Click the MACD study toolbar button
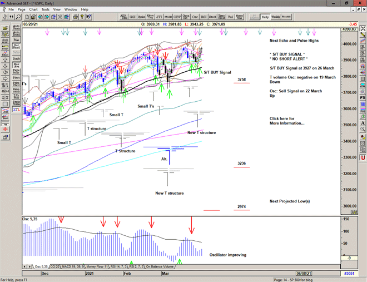 [169, 17]
